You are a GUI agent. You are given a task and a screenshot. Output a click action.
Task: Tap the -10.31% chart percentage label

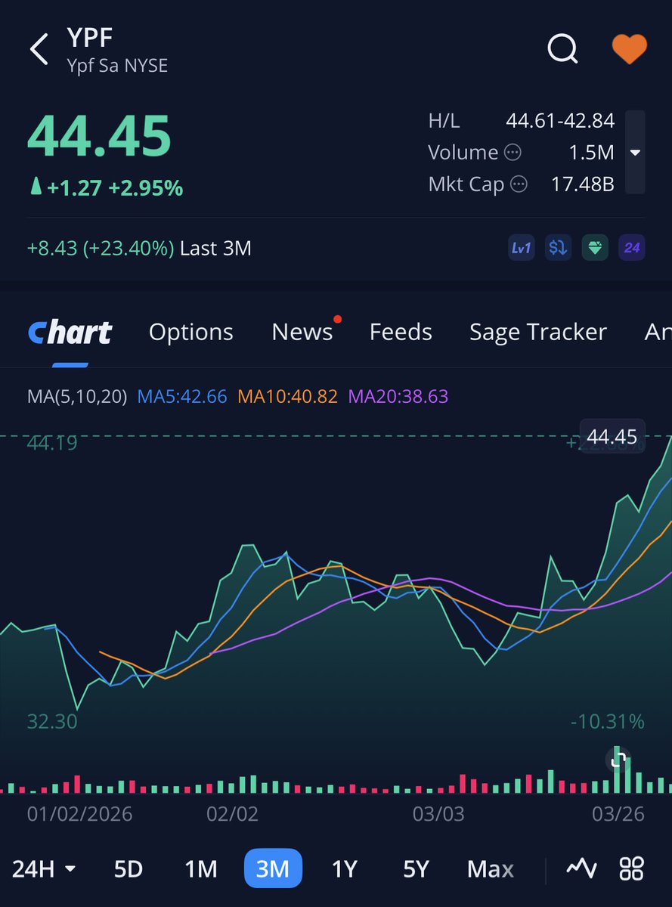click(x=607, y=722)
